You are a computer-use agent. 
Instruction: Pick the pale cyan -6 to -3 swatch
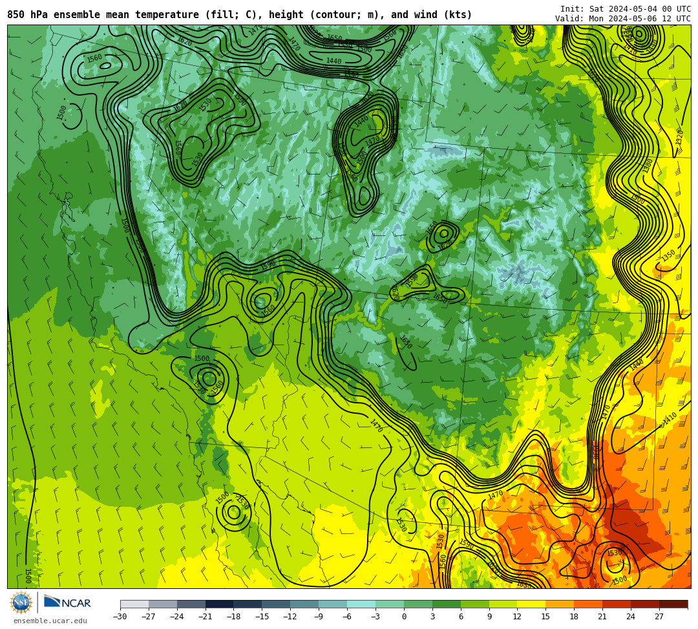pyautogui.click(x=361, y=604)
